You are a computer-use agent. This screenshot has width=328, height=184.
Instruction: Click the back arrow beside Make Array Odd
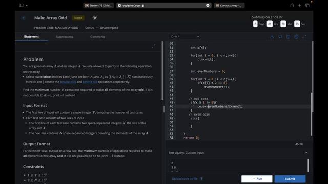23,18
